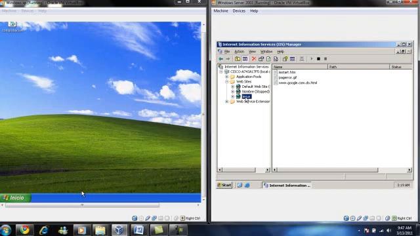Open the File menu in IIS Manager
The image size is (420, 236).
coord(227,51)
